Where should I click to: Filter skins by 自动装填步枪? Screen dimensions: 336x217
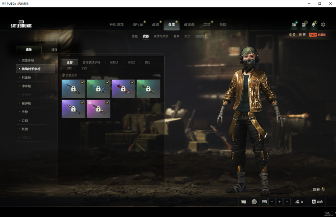[x=91, y=62]
